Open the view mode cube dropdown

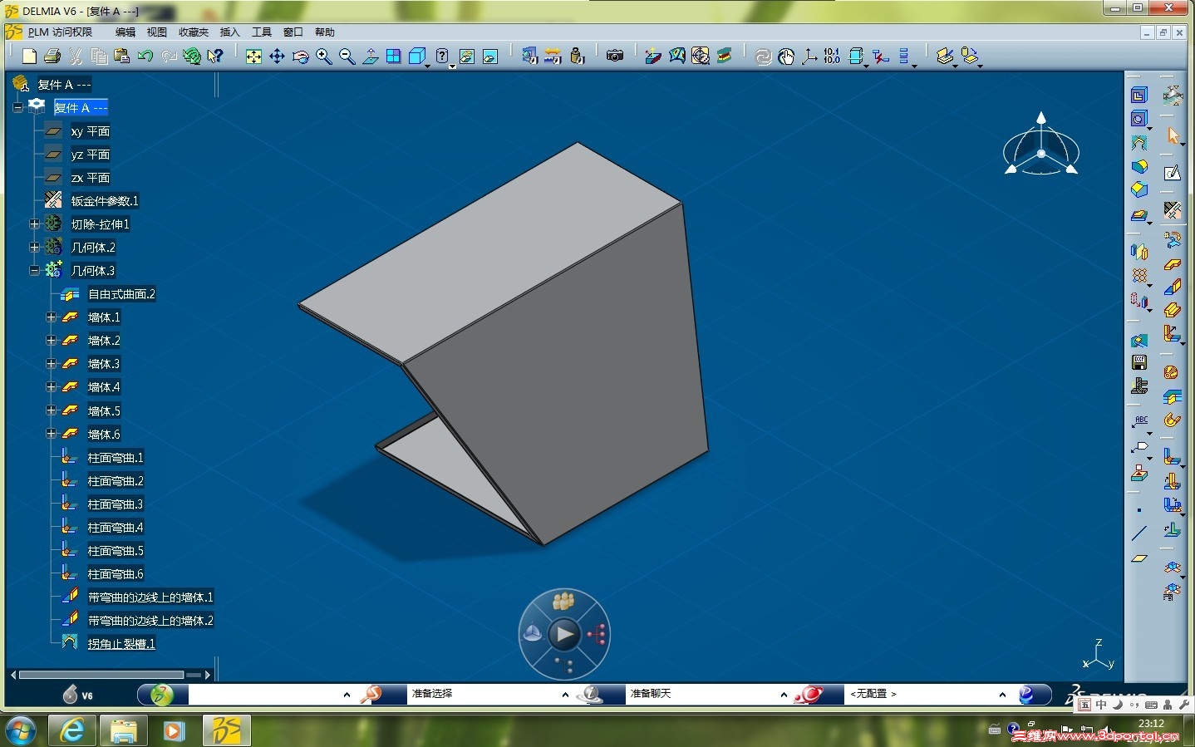coord(428,65)
